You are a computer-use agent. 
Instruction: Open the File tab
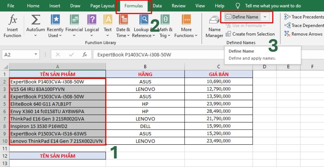click(x=11, y=6)
